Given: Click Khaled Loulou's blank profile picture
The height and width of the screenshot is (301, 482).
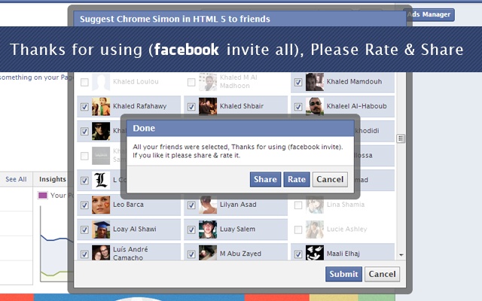Looking at the screenshot, I should point(101,82).
